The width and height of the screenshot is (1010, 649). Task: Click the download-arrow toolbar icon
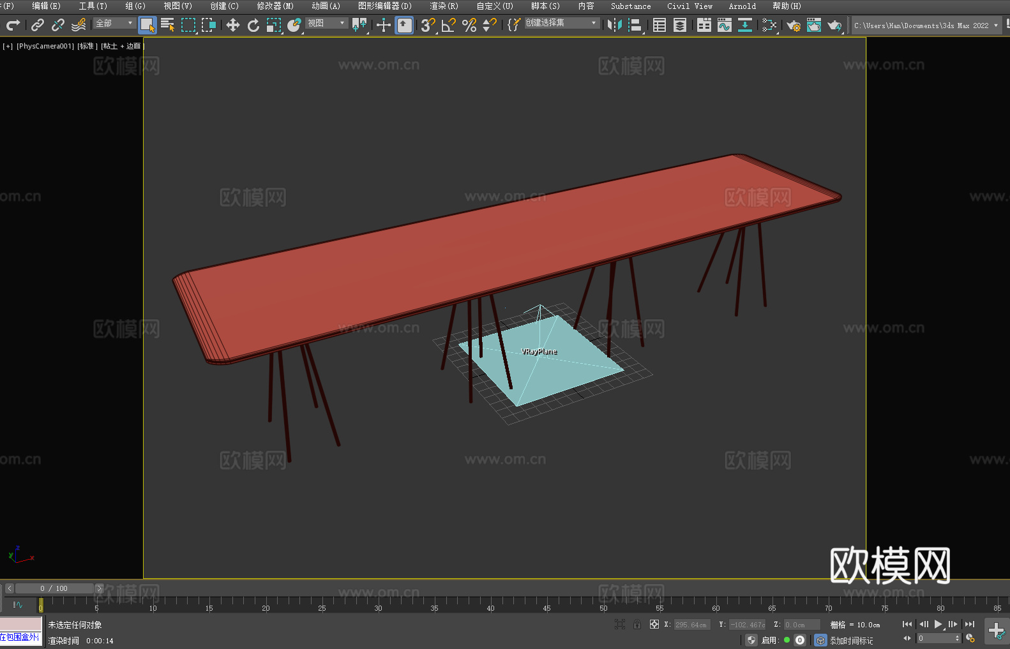coord(745,25)
